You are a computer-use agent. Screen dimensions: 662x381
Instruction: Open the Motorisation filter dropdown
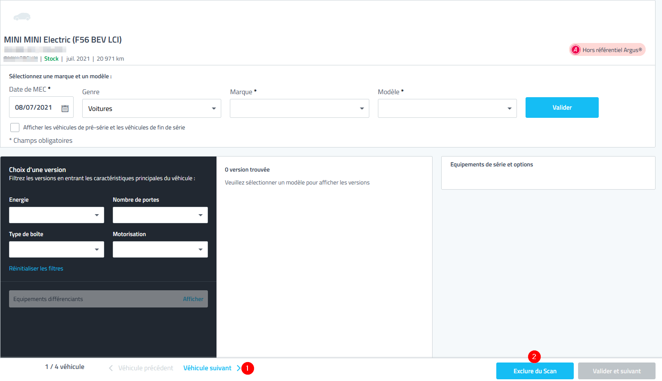pyautogui.click(x=160, y=249)
